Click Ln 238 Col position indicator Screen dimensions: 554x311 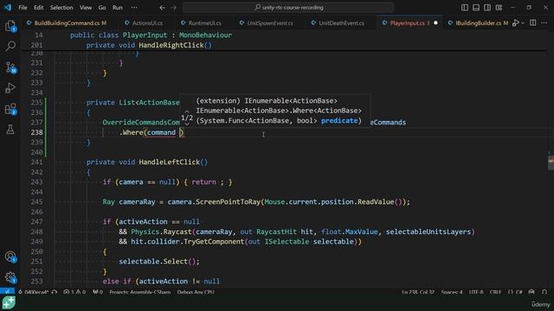tap(418, 292)
